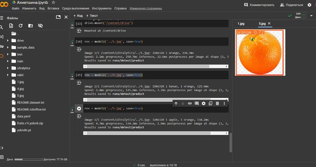The height and width of the screenshot is (167, 316).
Task: Click the disk usage progress bar
Action: click(x=28, y=159)
